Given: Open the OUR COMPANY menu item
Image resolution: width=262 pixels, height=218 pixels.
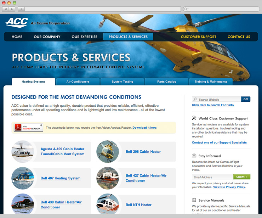Looking at the screenshot, I should tap(47, 37).
